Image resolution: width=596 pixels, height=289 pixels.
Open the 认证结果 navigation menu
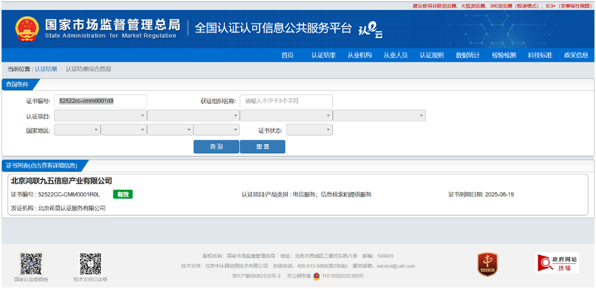[324, 55]
